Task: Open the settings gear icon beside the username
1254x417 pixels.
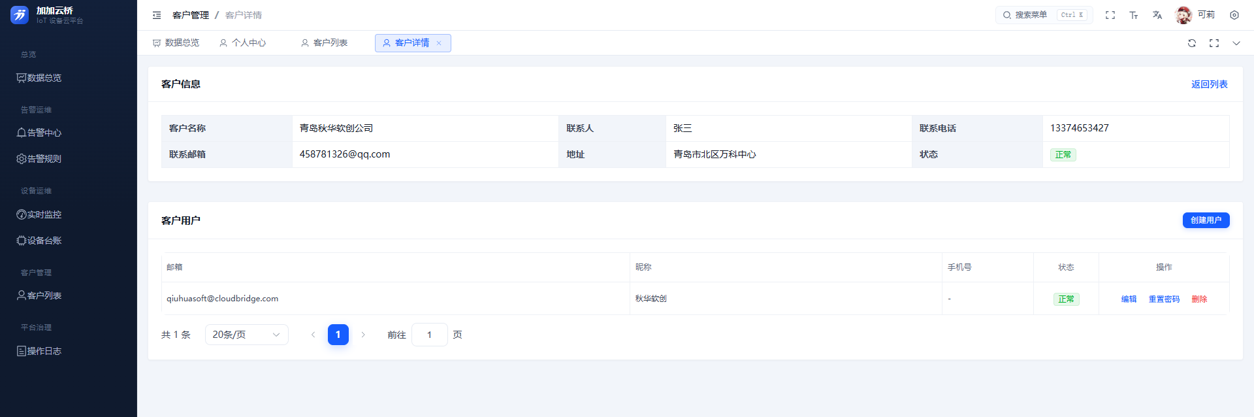Action: (1234, 15)
